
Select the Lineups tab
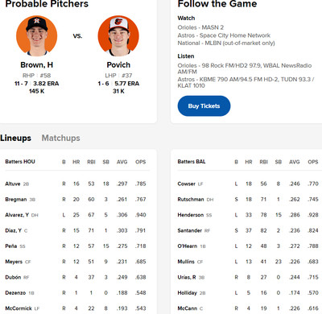15,138
